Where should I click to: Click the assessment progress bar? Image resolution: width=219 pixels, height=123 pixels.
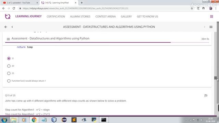pyautogui.click(x=107, y=42)
